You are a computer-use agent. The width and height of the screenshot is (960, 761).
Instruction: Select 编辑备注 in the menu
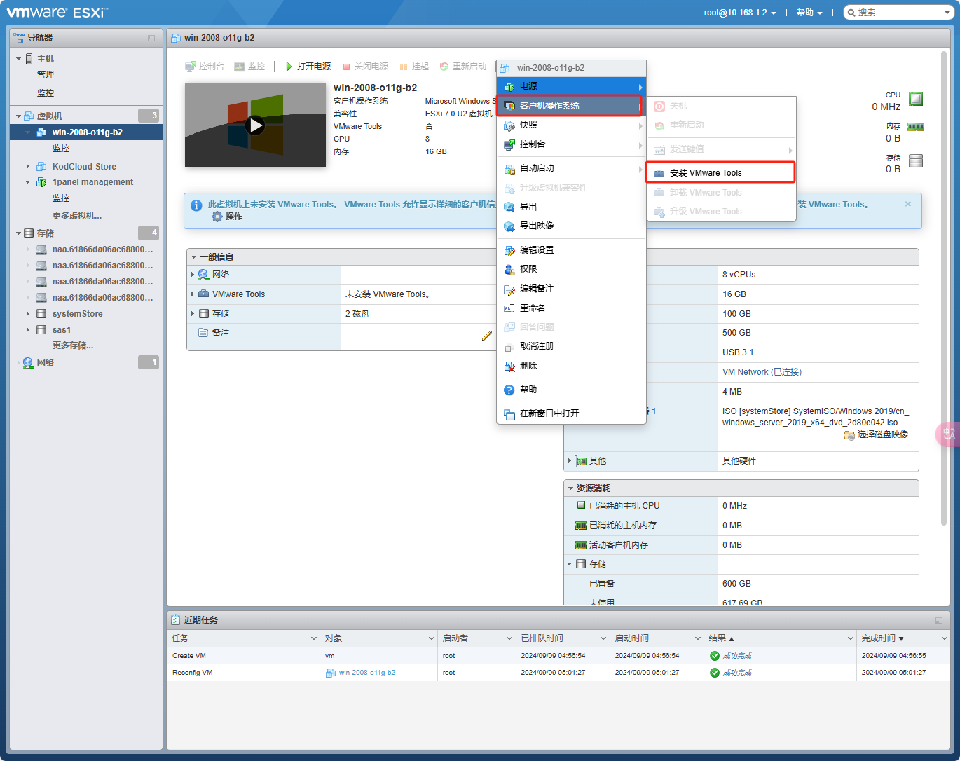pos(571,289)
